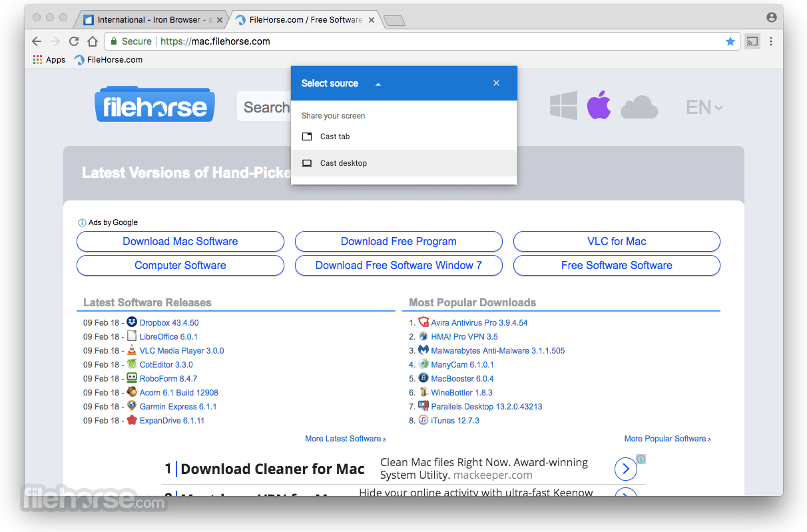
Task: Go forward to the next page
Action: tap(55, 41)
